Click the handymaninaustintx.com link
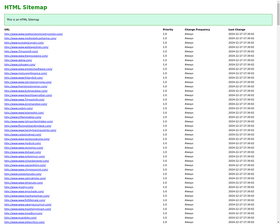The width and height of the screenshot is (280, 224). [x=30, y=130]
